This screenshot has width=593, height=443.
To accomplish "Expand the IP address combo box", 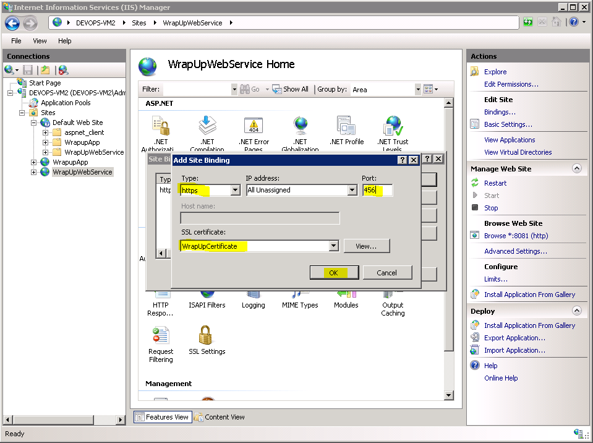I will [x=352, y=191].
